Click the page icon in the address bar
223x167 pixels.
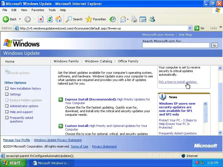[x=17, y=28]
